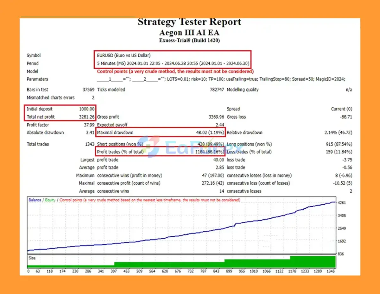Select initial deposit value '1000.00'
380x294 pixels.
pyautogui.click(x=87, y=109)
